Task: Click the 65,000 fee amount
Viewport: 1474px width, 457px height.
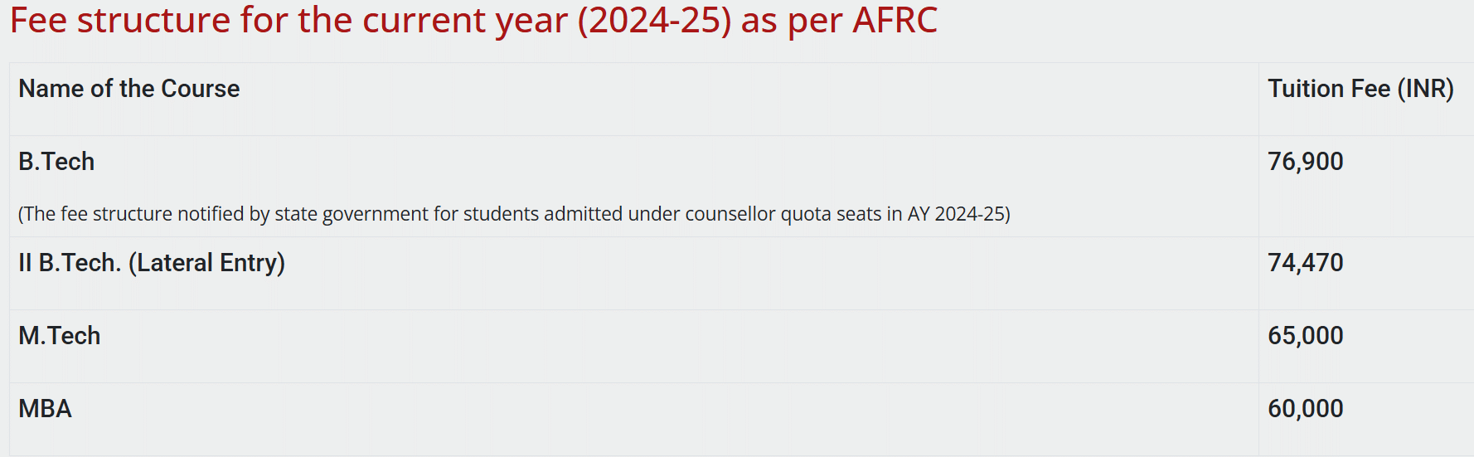Action: click(1305, 336)
